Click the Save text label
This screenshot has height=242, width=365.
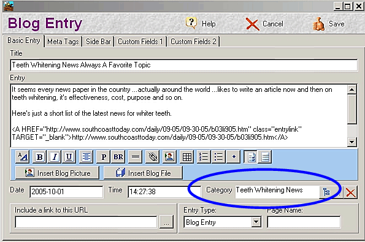coord(336,24)
